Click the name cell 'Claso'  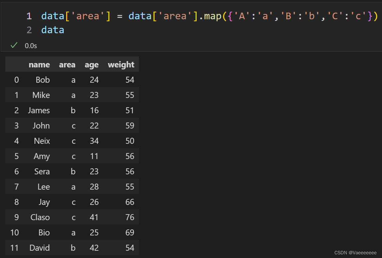tap(40, 217)
